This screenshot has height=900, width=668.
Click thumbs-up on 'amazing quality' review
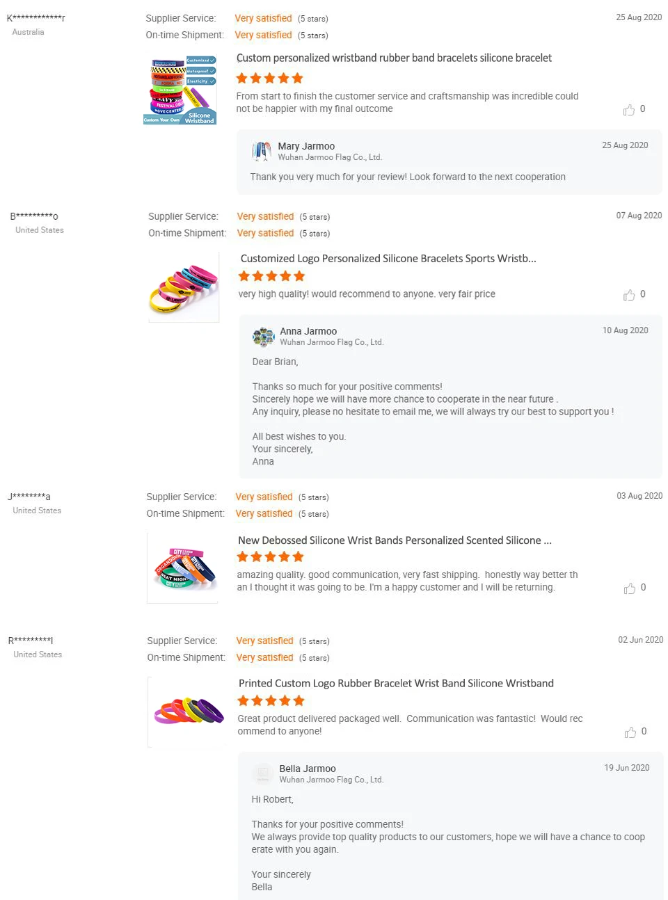tap(630, 588)
